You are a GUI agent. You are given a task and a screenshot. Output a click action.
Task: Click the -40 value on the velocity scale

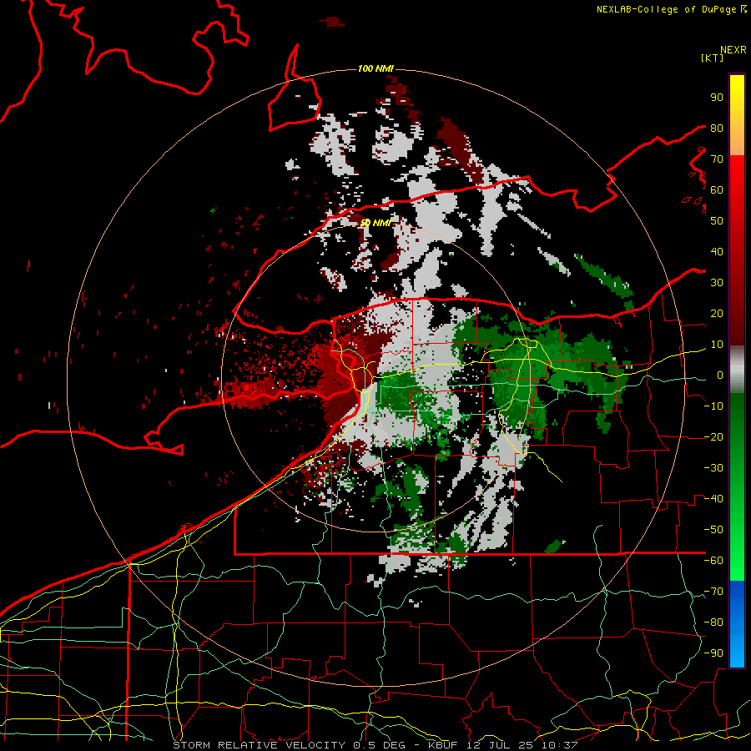click(713, 499)
